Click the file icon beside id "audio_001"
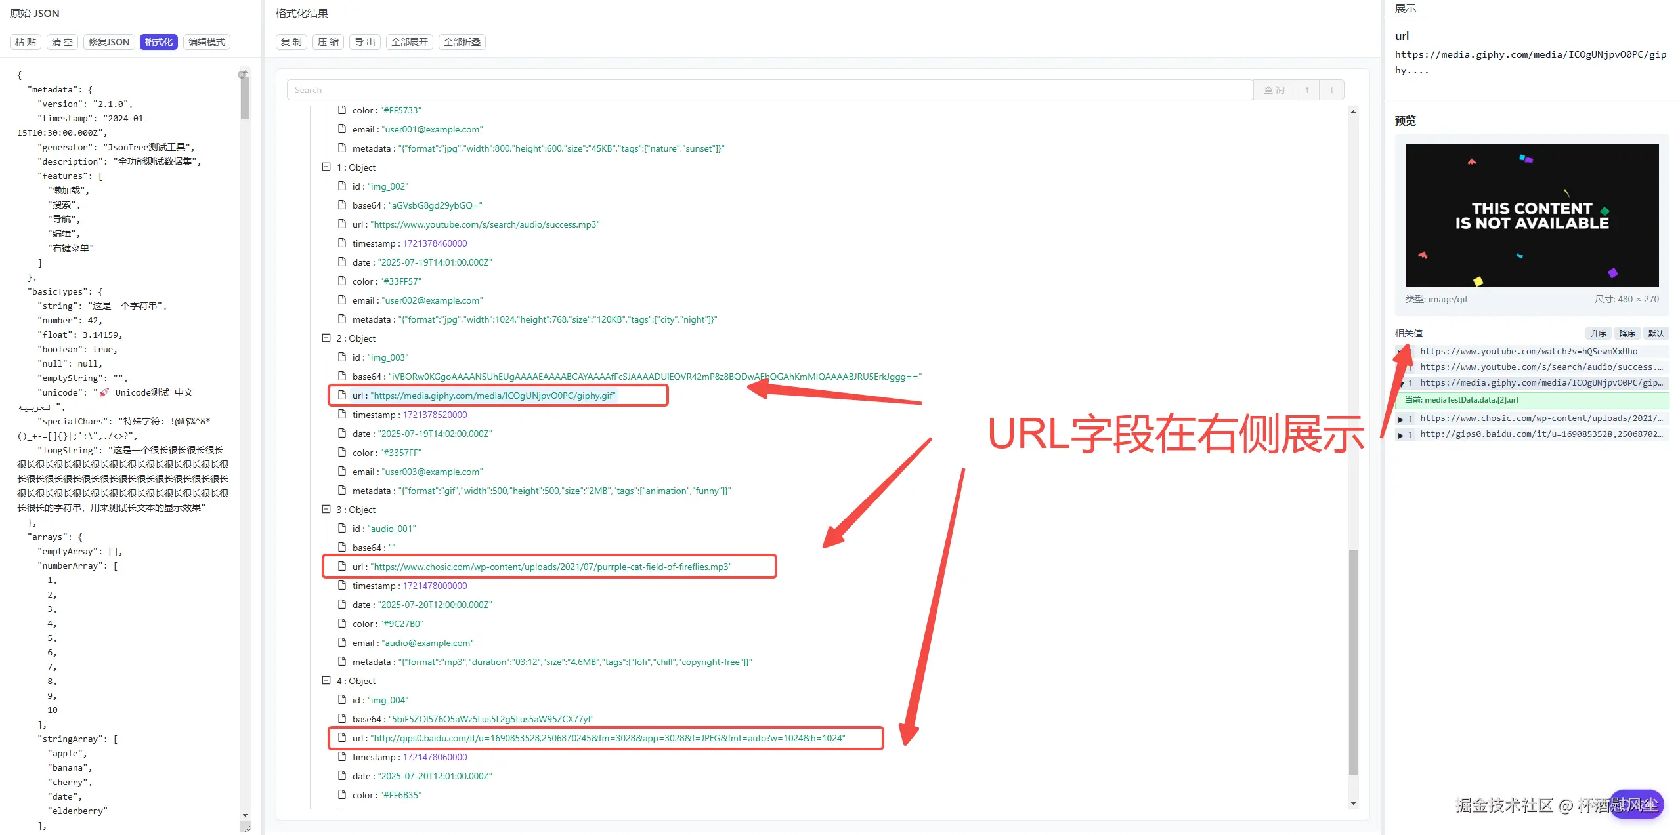The width and height of the screenshot is (1680, 835). point(341,528)
